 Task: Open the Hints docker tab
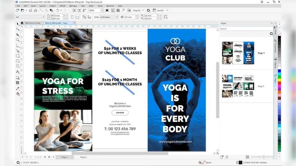[x=275, y=31]
